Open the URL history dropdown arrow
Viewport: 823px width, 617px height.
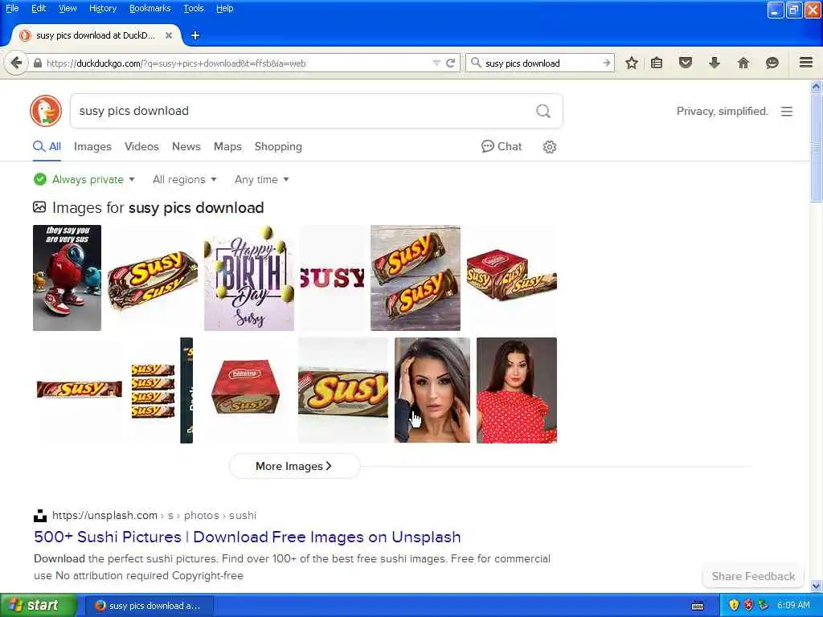[x=436, y=63]
